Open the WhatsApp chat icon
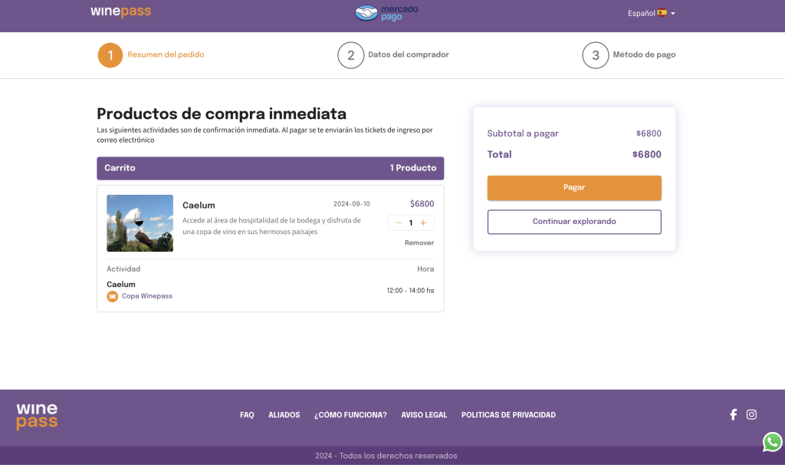785x465 pixels. [x=772, y=442]
